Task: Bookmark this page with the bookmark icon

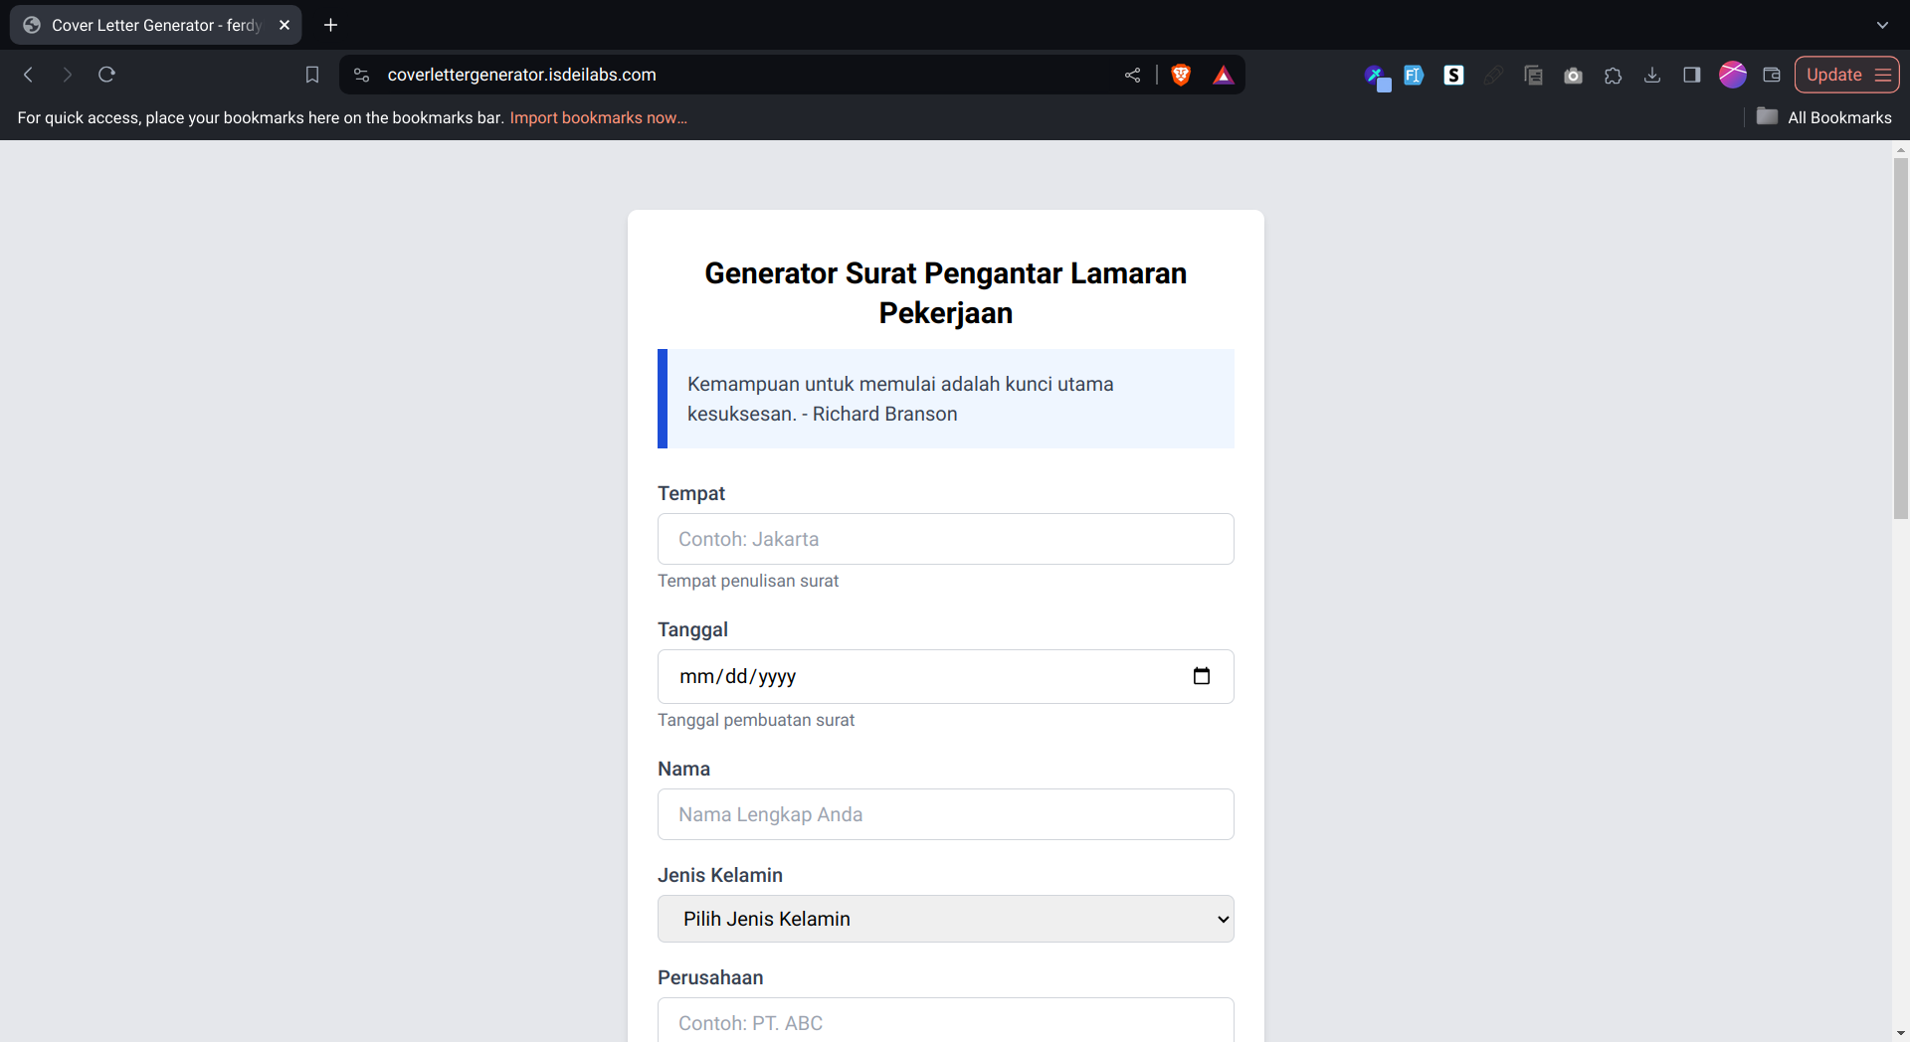Action: point(311,75)
